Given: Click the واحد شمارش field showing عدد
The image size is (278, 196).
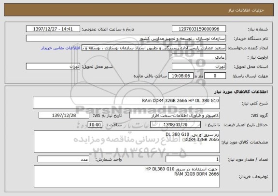Looking at the screenshot, I should pyautogui.click(x=63, y=159).
